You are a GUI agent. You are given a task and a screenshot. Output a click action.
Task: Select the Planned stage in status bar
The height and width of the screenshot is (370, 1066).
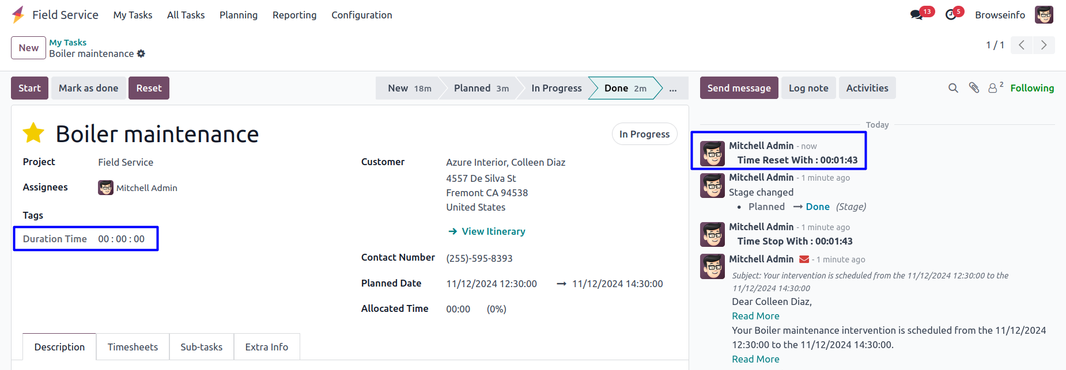pos(481,88)
